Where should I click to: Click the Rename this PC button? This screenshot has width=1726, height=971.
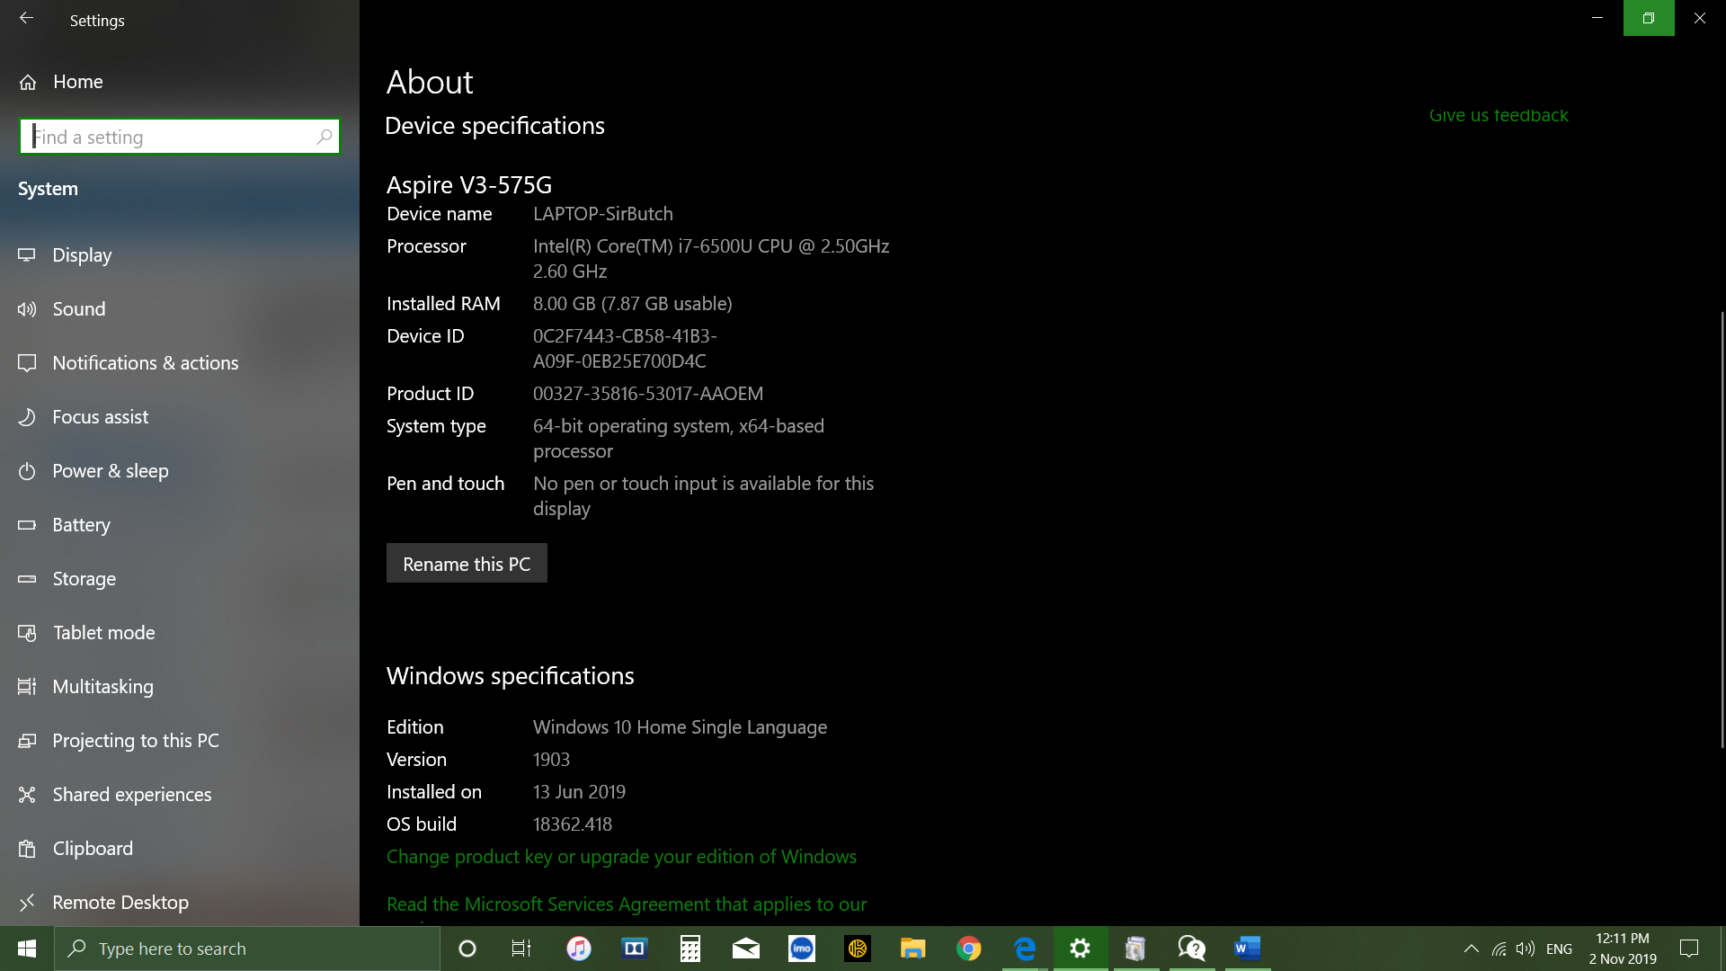click(x=467, y=564)
